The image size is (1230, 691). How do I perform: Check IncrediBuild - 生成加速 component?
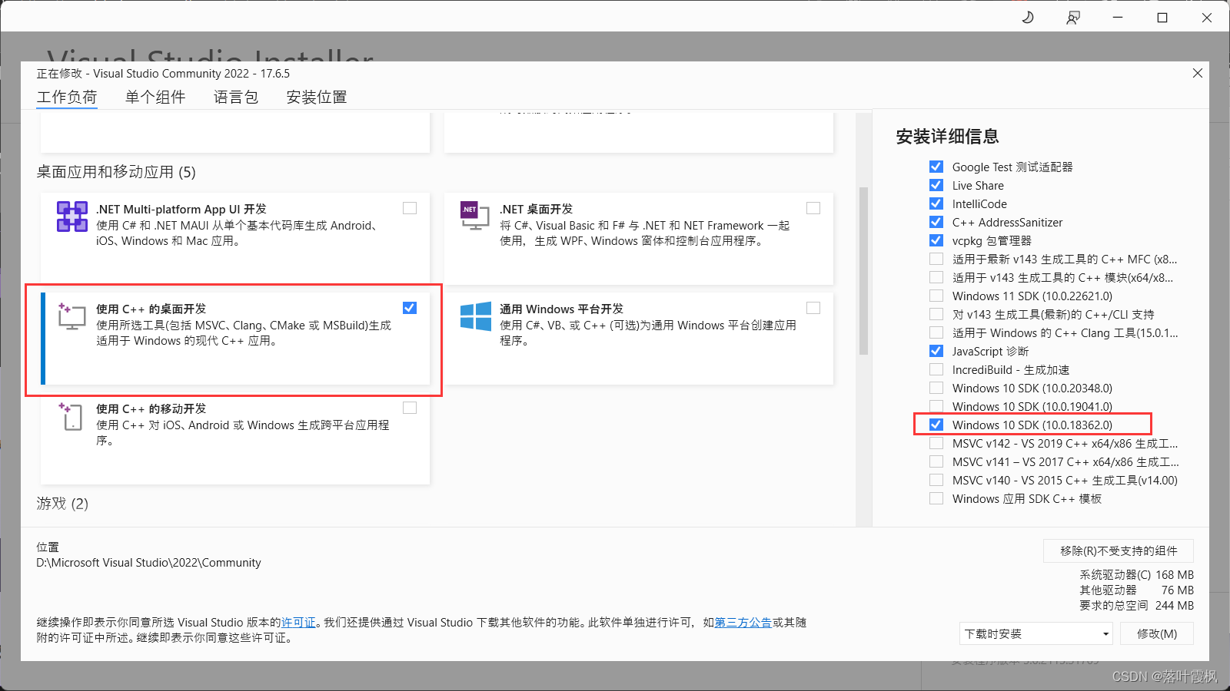point(936,369)
